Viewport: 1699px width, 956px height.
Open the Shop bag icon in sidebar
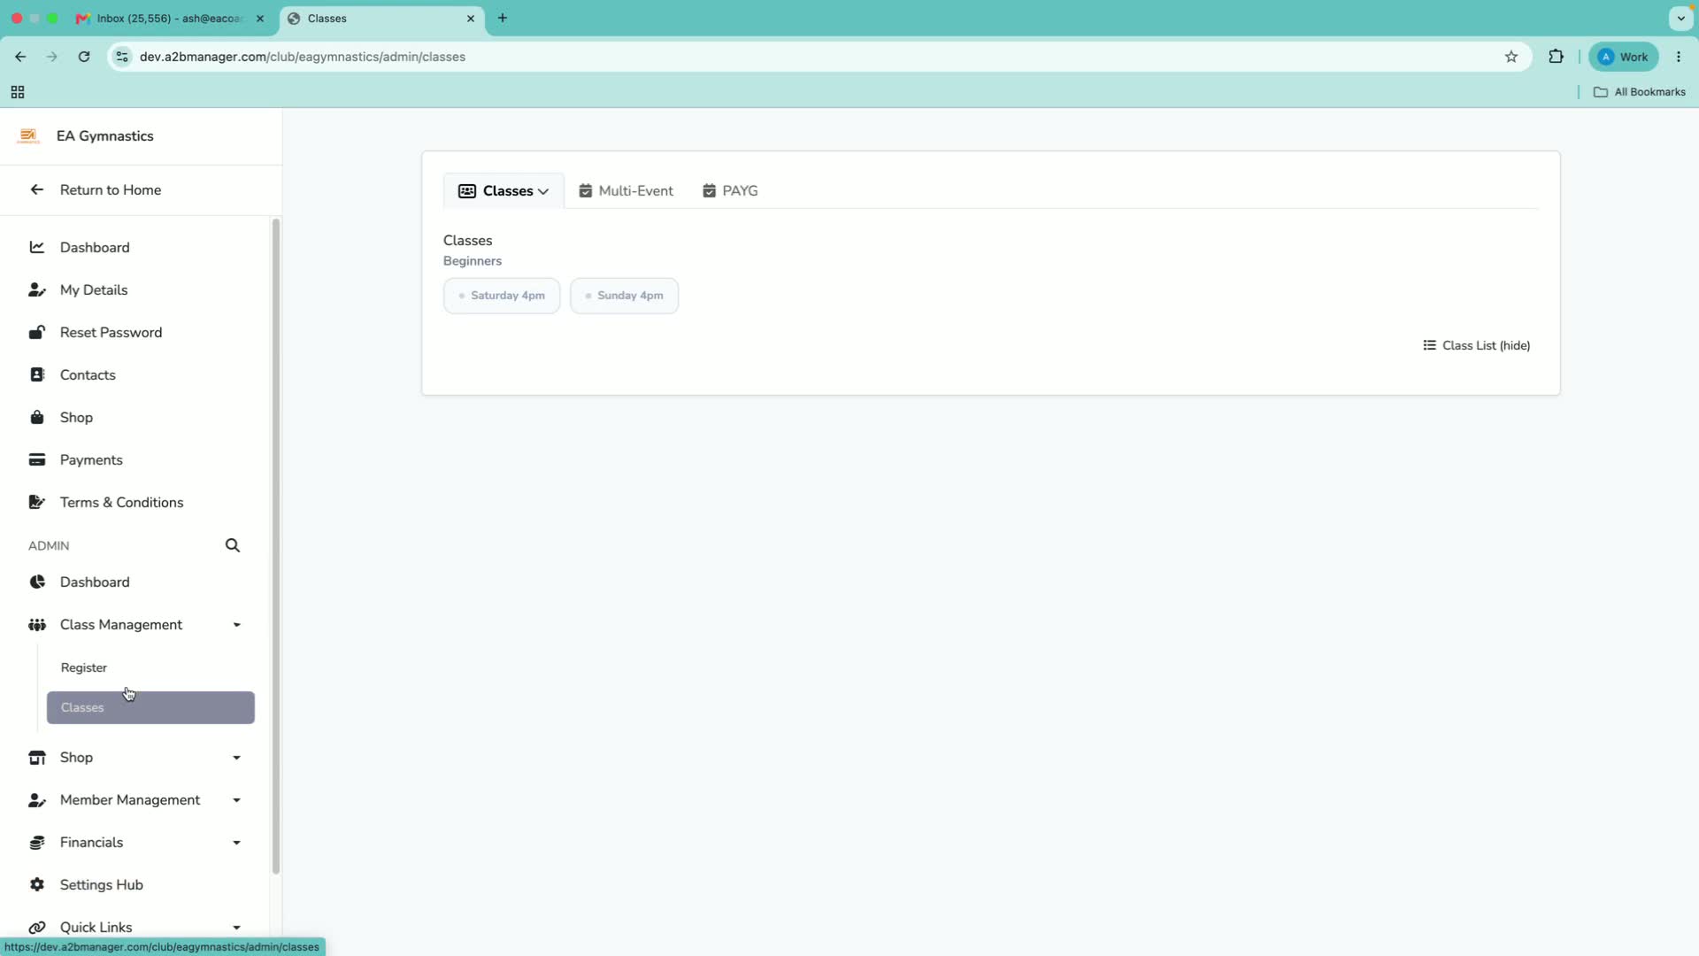tap(37, 417)
